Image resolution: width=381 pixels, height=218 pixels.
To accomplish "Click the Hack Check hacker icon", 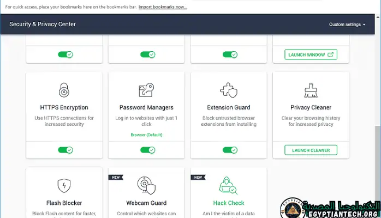I will 228,185.
